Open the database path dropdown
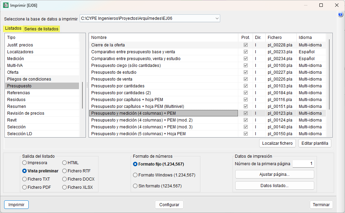The height and width of the screenshot is (213, 345). point(217,18)
